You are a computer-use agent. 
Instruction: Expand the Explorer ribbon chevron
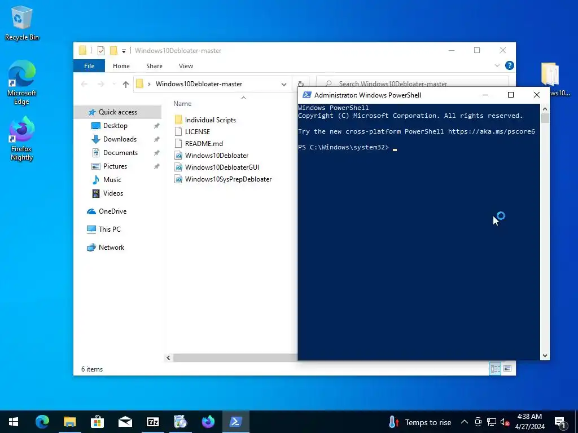pos(497,65)
